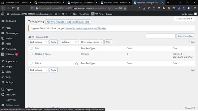Click Breeze in the admin bar
The image size is (198, 111).
[109, 14]
